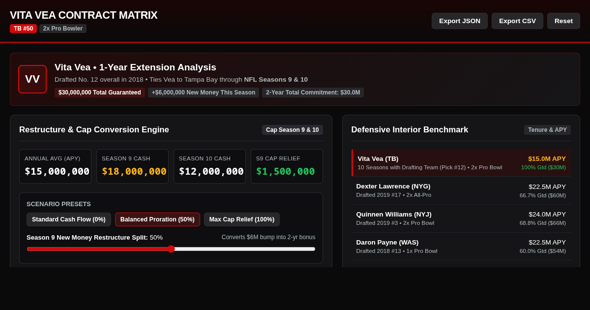Click the Defensive Interior Benchmark heading
Image resolution: width=590 pixels, height=310 pixels.
point(410,130)
